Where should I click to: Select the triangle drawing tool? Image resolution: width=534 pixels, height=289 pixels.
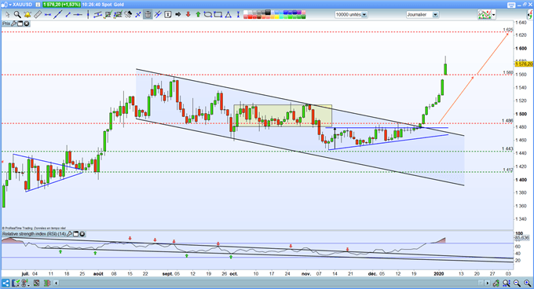[228, 14]
